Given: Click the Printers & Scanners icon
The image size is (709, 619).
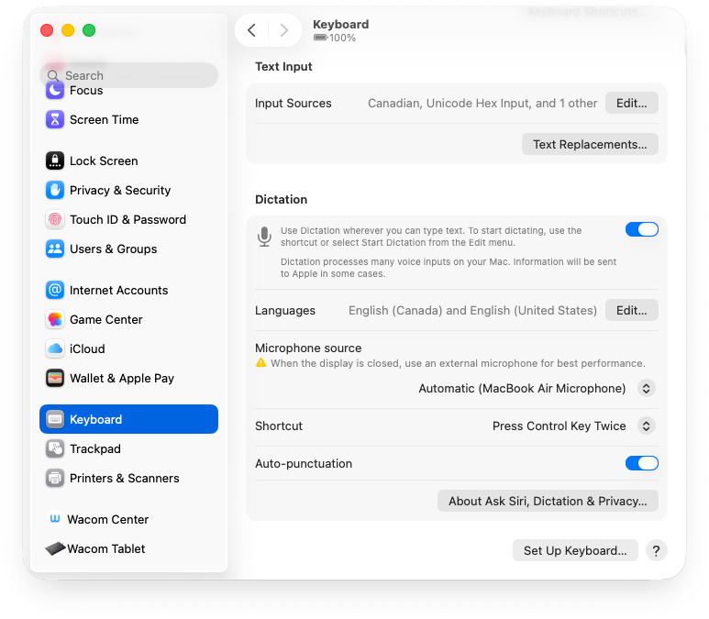Looking at the screenshot, I should pyautogui.click(x=55, y=478).
